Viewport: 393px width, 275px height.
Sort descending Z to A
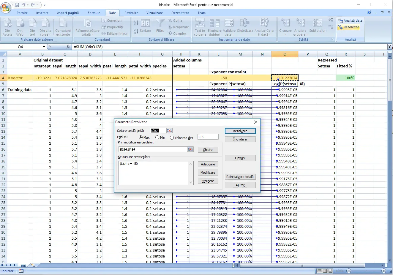[136, 31]
